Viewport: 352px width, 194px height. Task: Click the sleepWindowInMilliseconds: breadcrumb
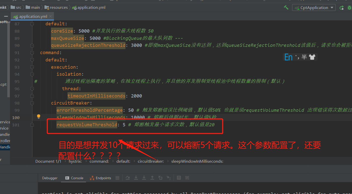click(x=197, y=161)
